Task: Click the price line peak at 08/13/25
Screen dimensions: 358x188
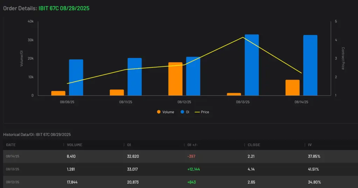Action: [243, 37]
